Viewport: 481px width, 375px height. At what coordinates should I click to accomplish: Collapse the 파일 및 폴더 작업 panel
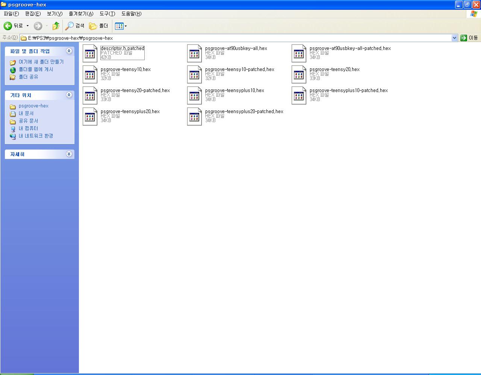[x=69, y=51]
